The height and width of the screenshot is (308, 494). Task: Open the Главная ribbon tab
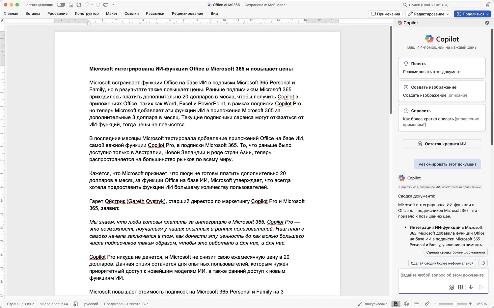11,14
